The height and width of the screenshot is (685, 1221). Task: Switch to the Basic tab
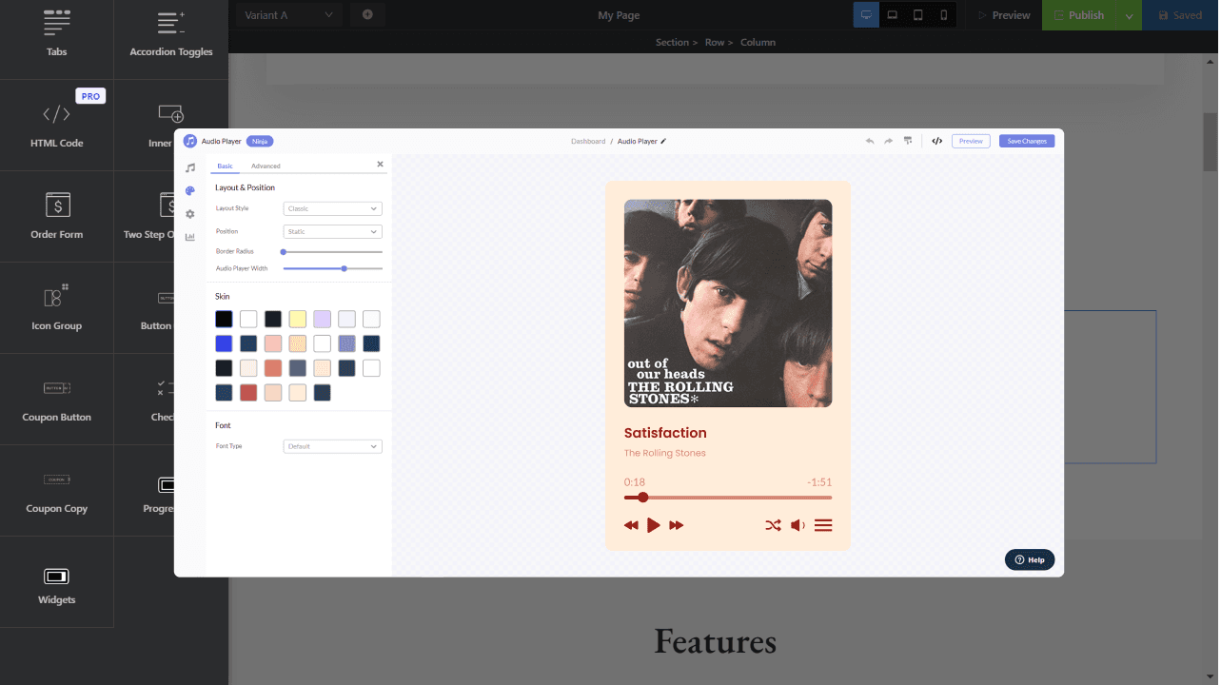[225, 166]
